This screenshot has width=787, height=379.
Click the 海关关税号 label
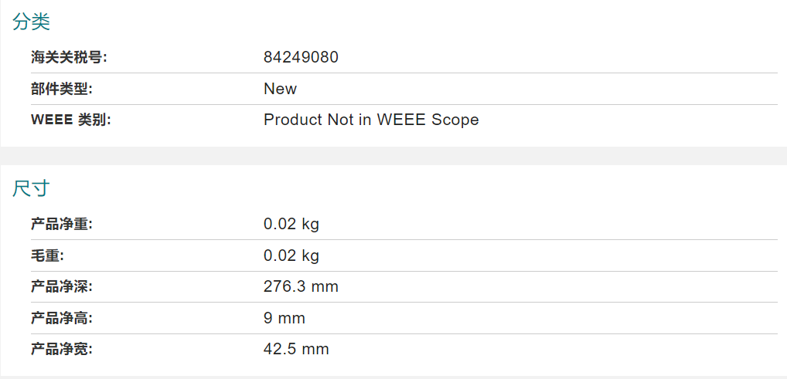click(70, 58)
